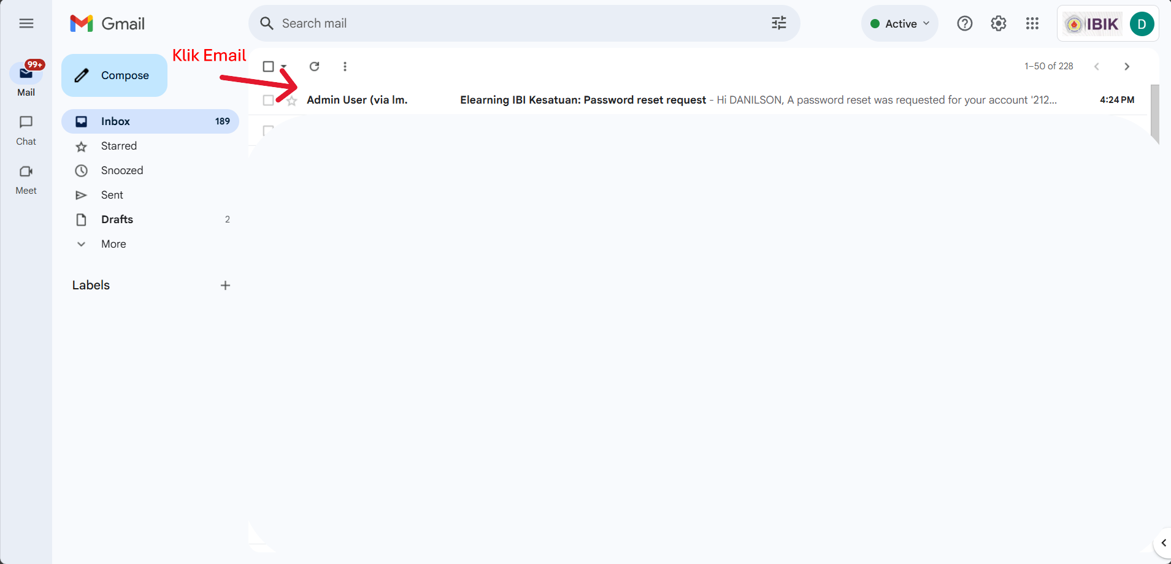The image size is (1171, 564).
Task: Open Settings gear icon
Action: click(998, 23)
